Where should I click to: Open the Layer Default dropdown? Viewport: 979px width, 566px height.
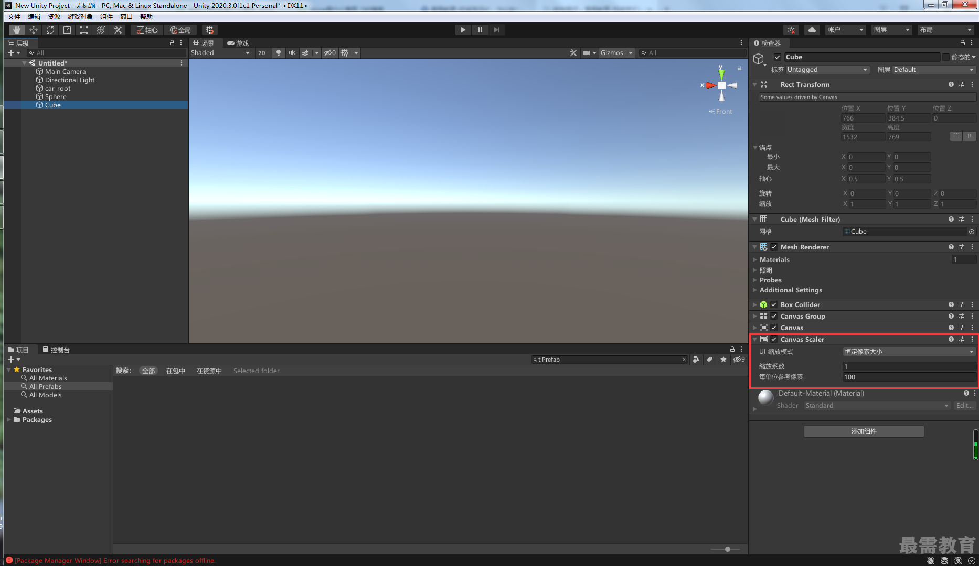click(x=934, y=70)
